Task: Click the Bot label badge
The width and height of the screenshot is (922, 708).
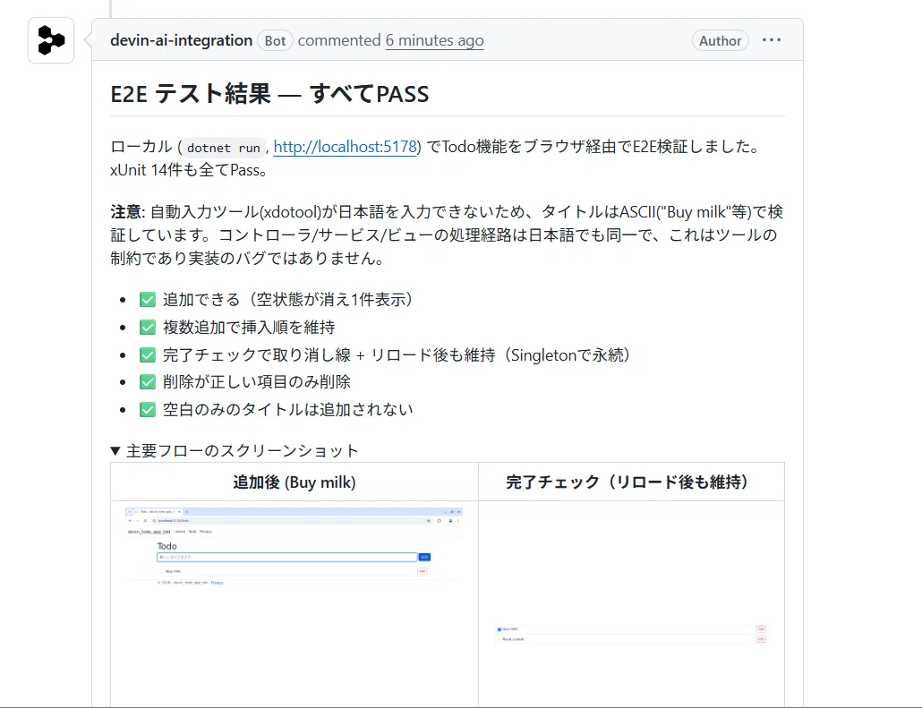Action: tap(275, 40)
